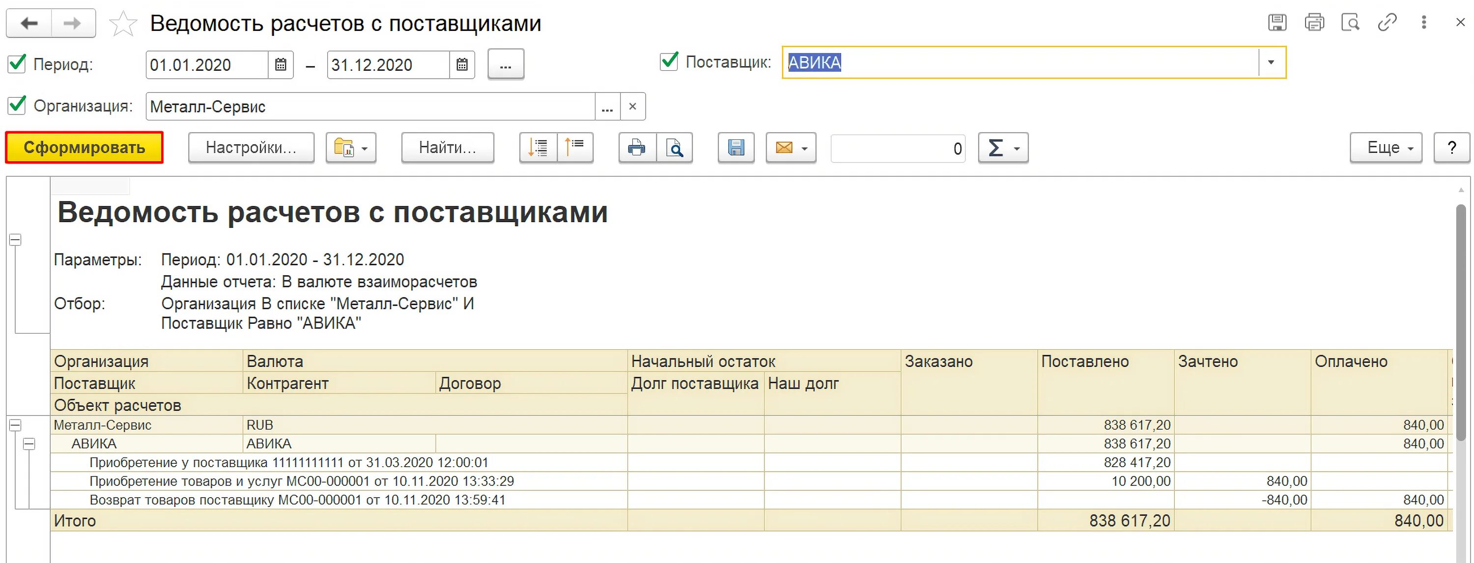Open the Еще menu
1474x563 pixels.
[x=1385, y=148]
